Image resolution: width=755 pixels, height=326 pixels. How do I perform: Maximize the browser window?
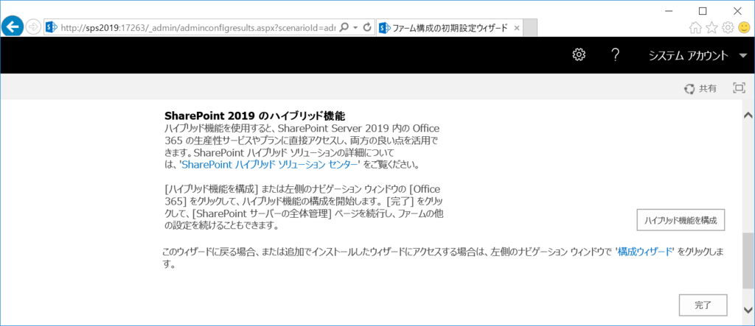click(703, 10)
